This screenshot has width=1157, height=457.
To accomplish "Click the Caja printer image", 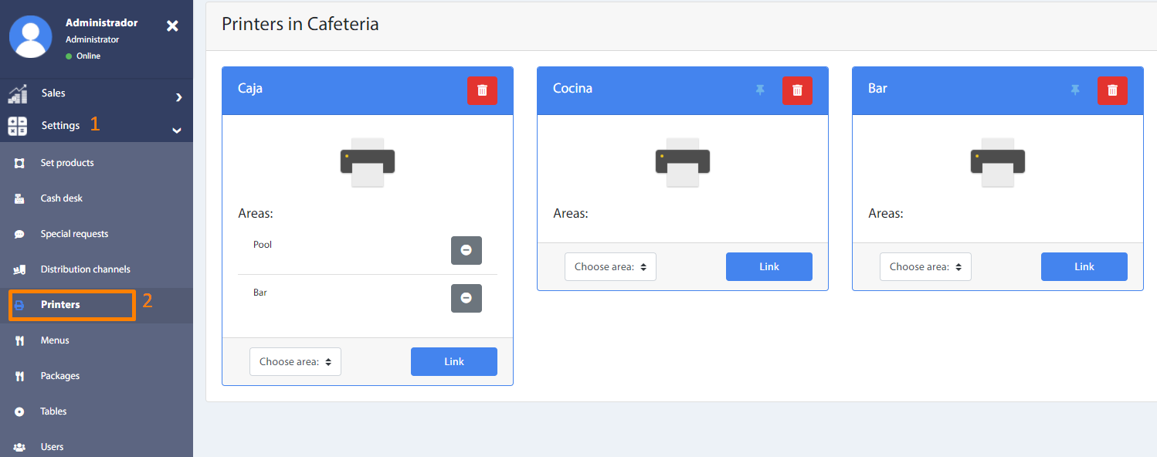I will coord(368,162).
